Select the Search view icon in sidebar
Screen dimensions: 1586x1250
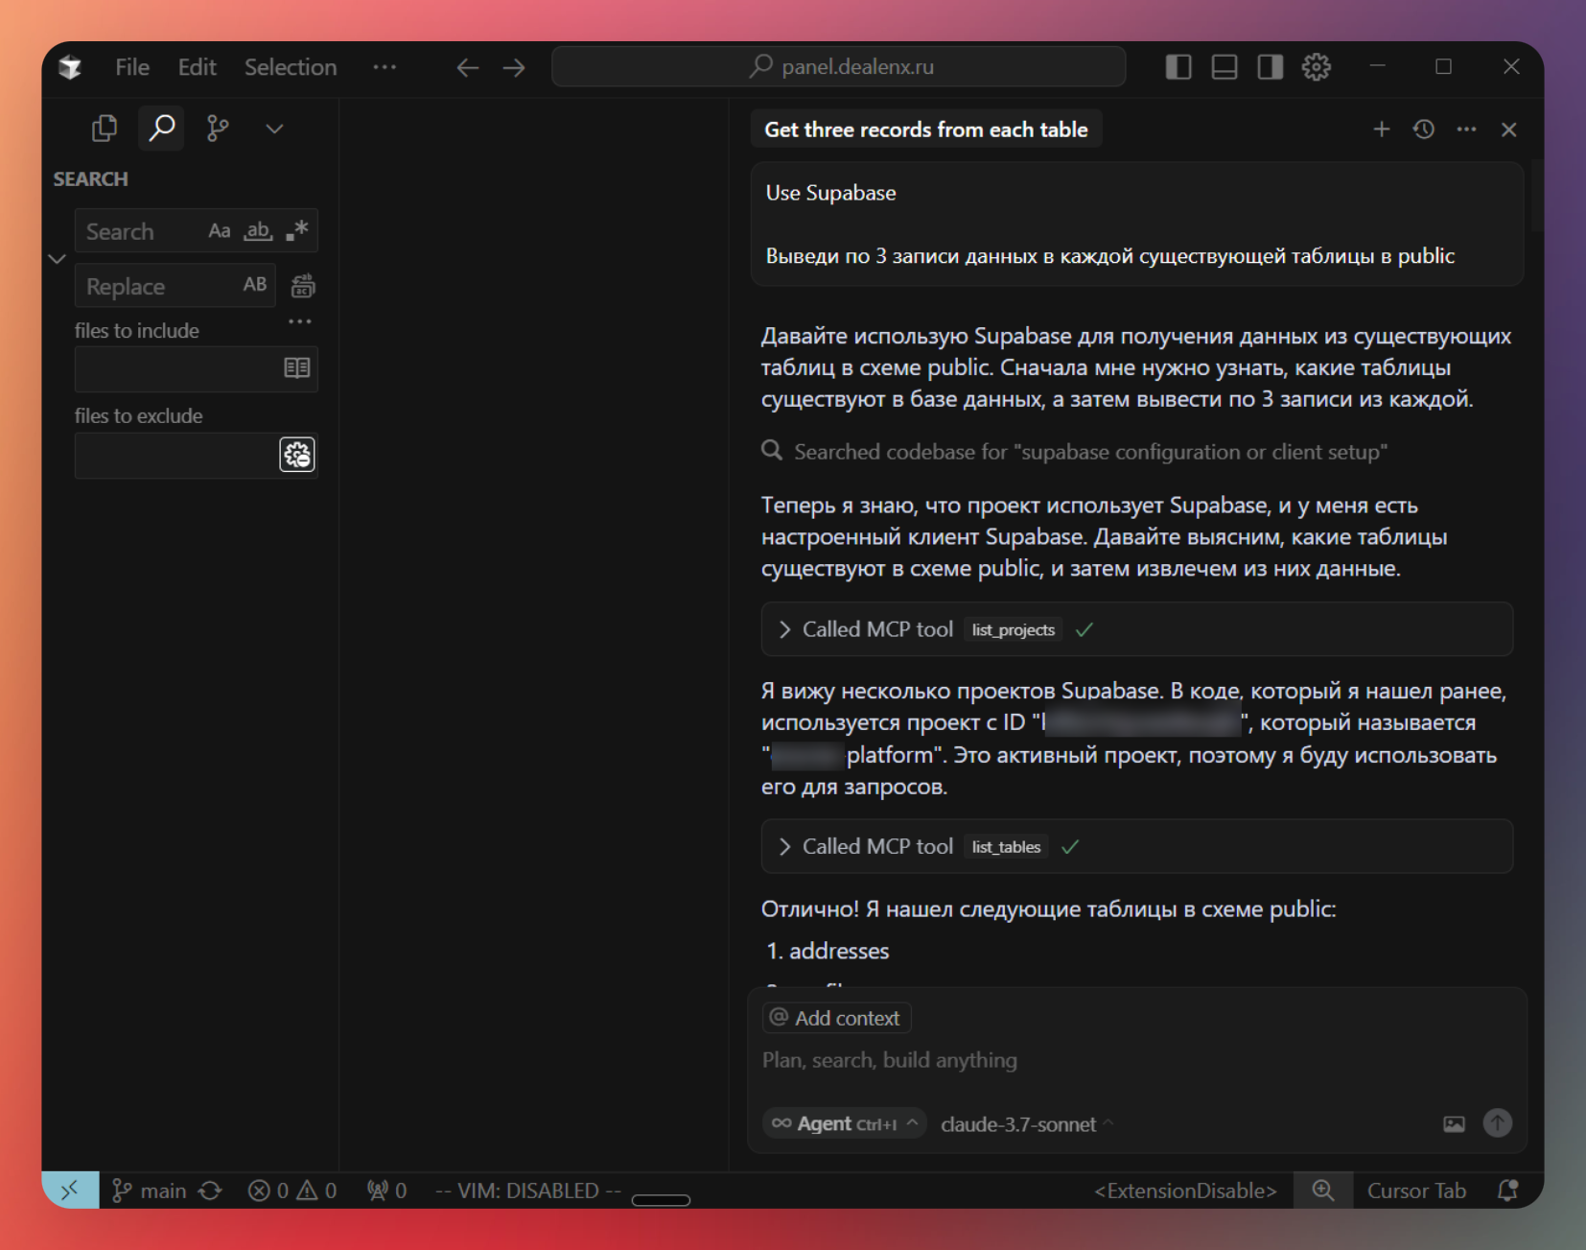coord(162,128)
